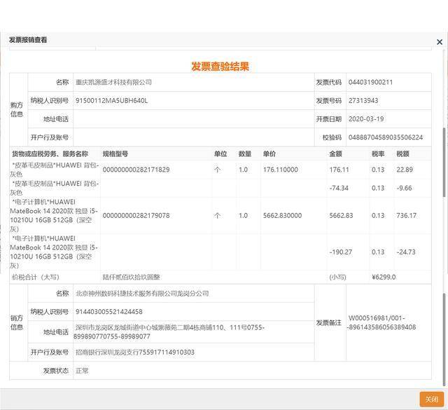The height and width of the screenshot is (410, 448).
Task: Click the 发票报销查看 dialog title
Action: [x=28, y=40]
